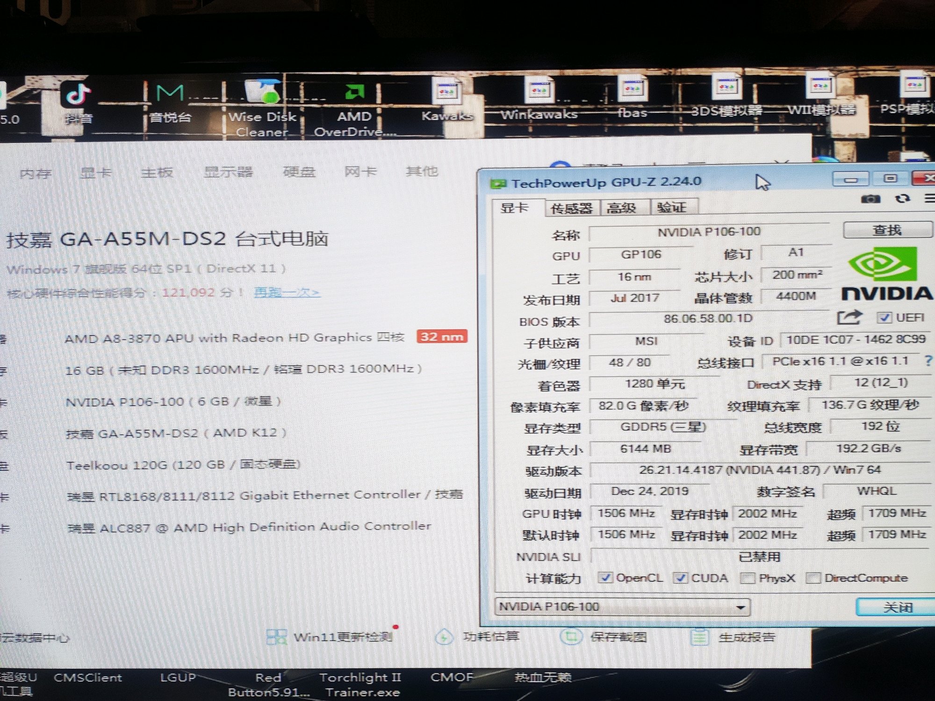The image size is (935, 701).
Task: Click the 32 nm process badge
Action: tap(442, 336)
